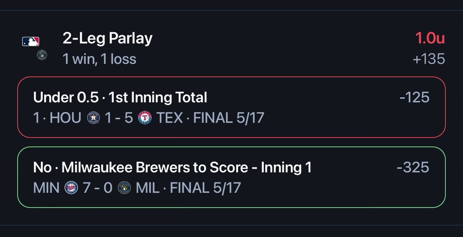Click the -325 odds value

[413, 167]
